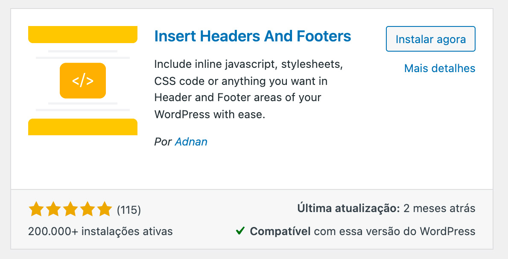Open the Mais detalhes link
Image resolution: width=508 pixels, height=259 pixels.
click(x=440, y=68)
